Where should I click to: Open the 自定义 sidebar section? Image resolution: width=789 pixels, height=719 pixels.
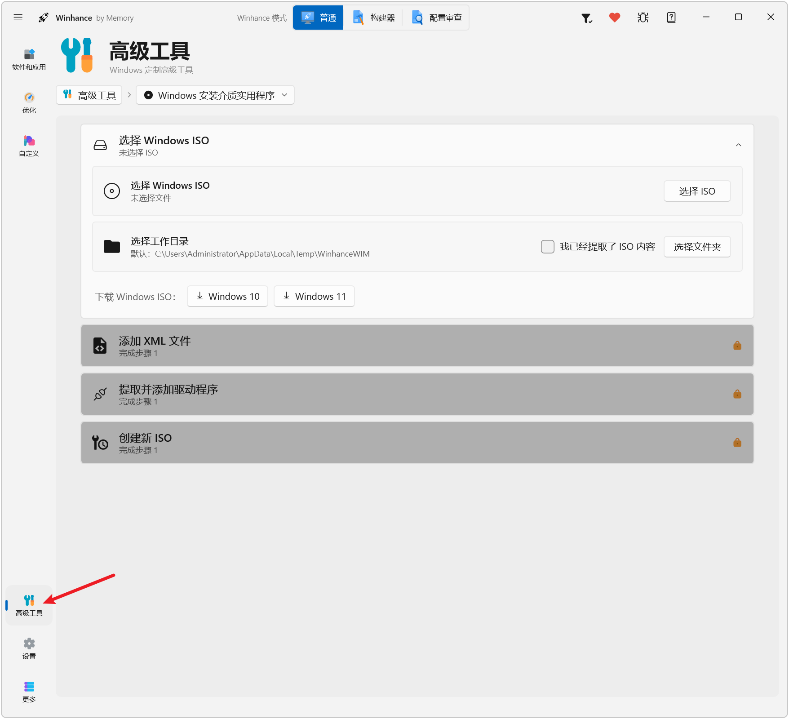coord(29,146)
